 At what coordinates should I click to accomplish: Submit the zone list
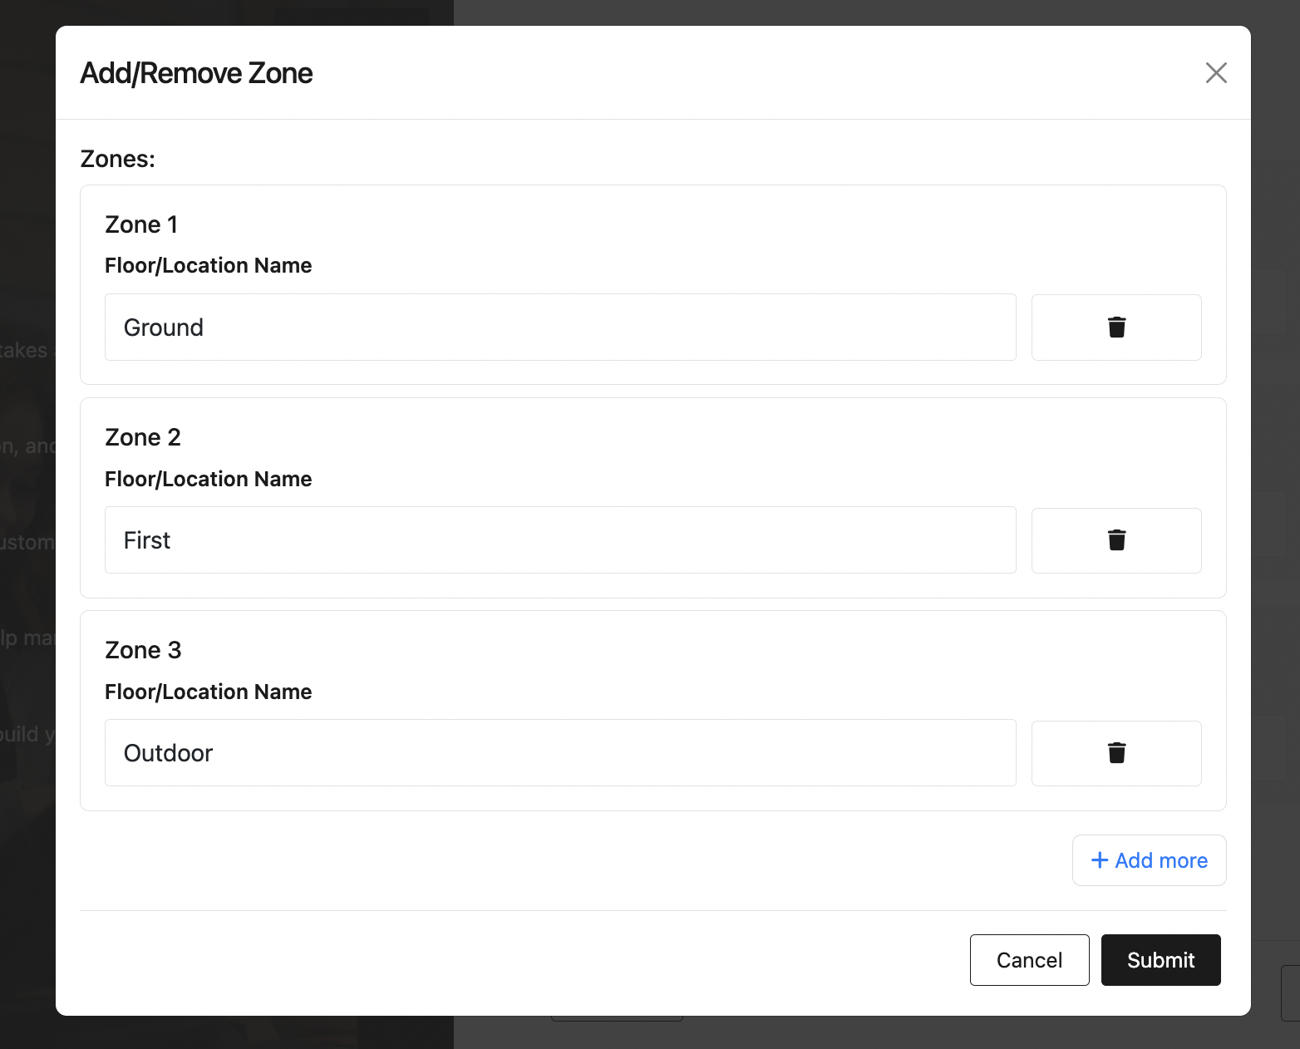[1160, 960]
